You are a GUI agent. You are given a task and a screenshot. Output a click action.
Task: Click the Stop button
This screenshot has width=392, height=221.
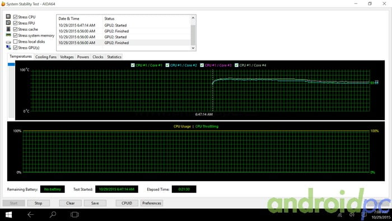39,203
